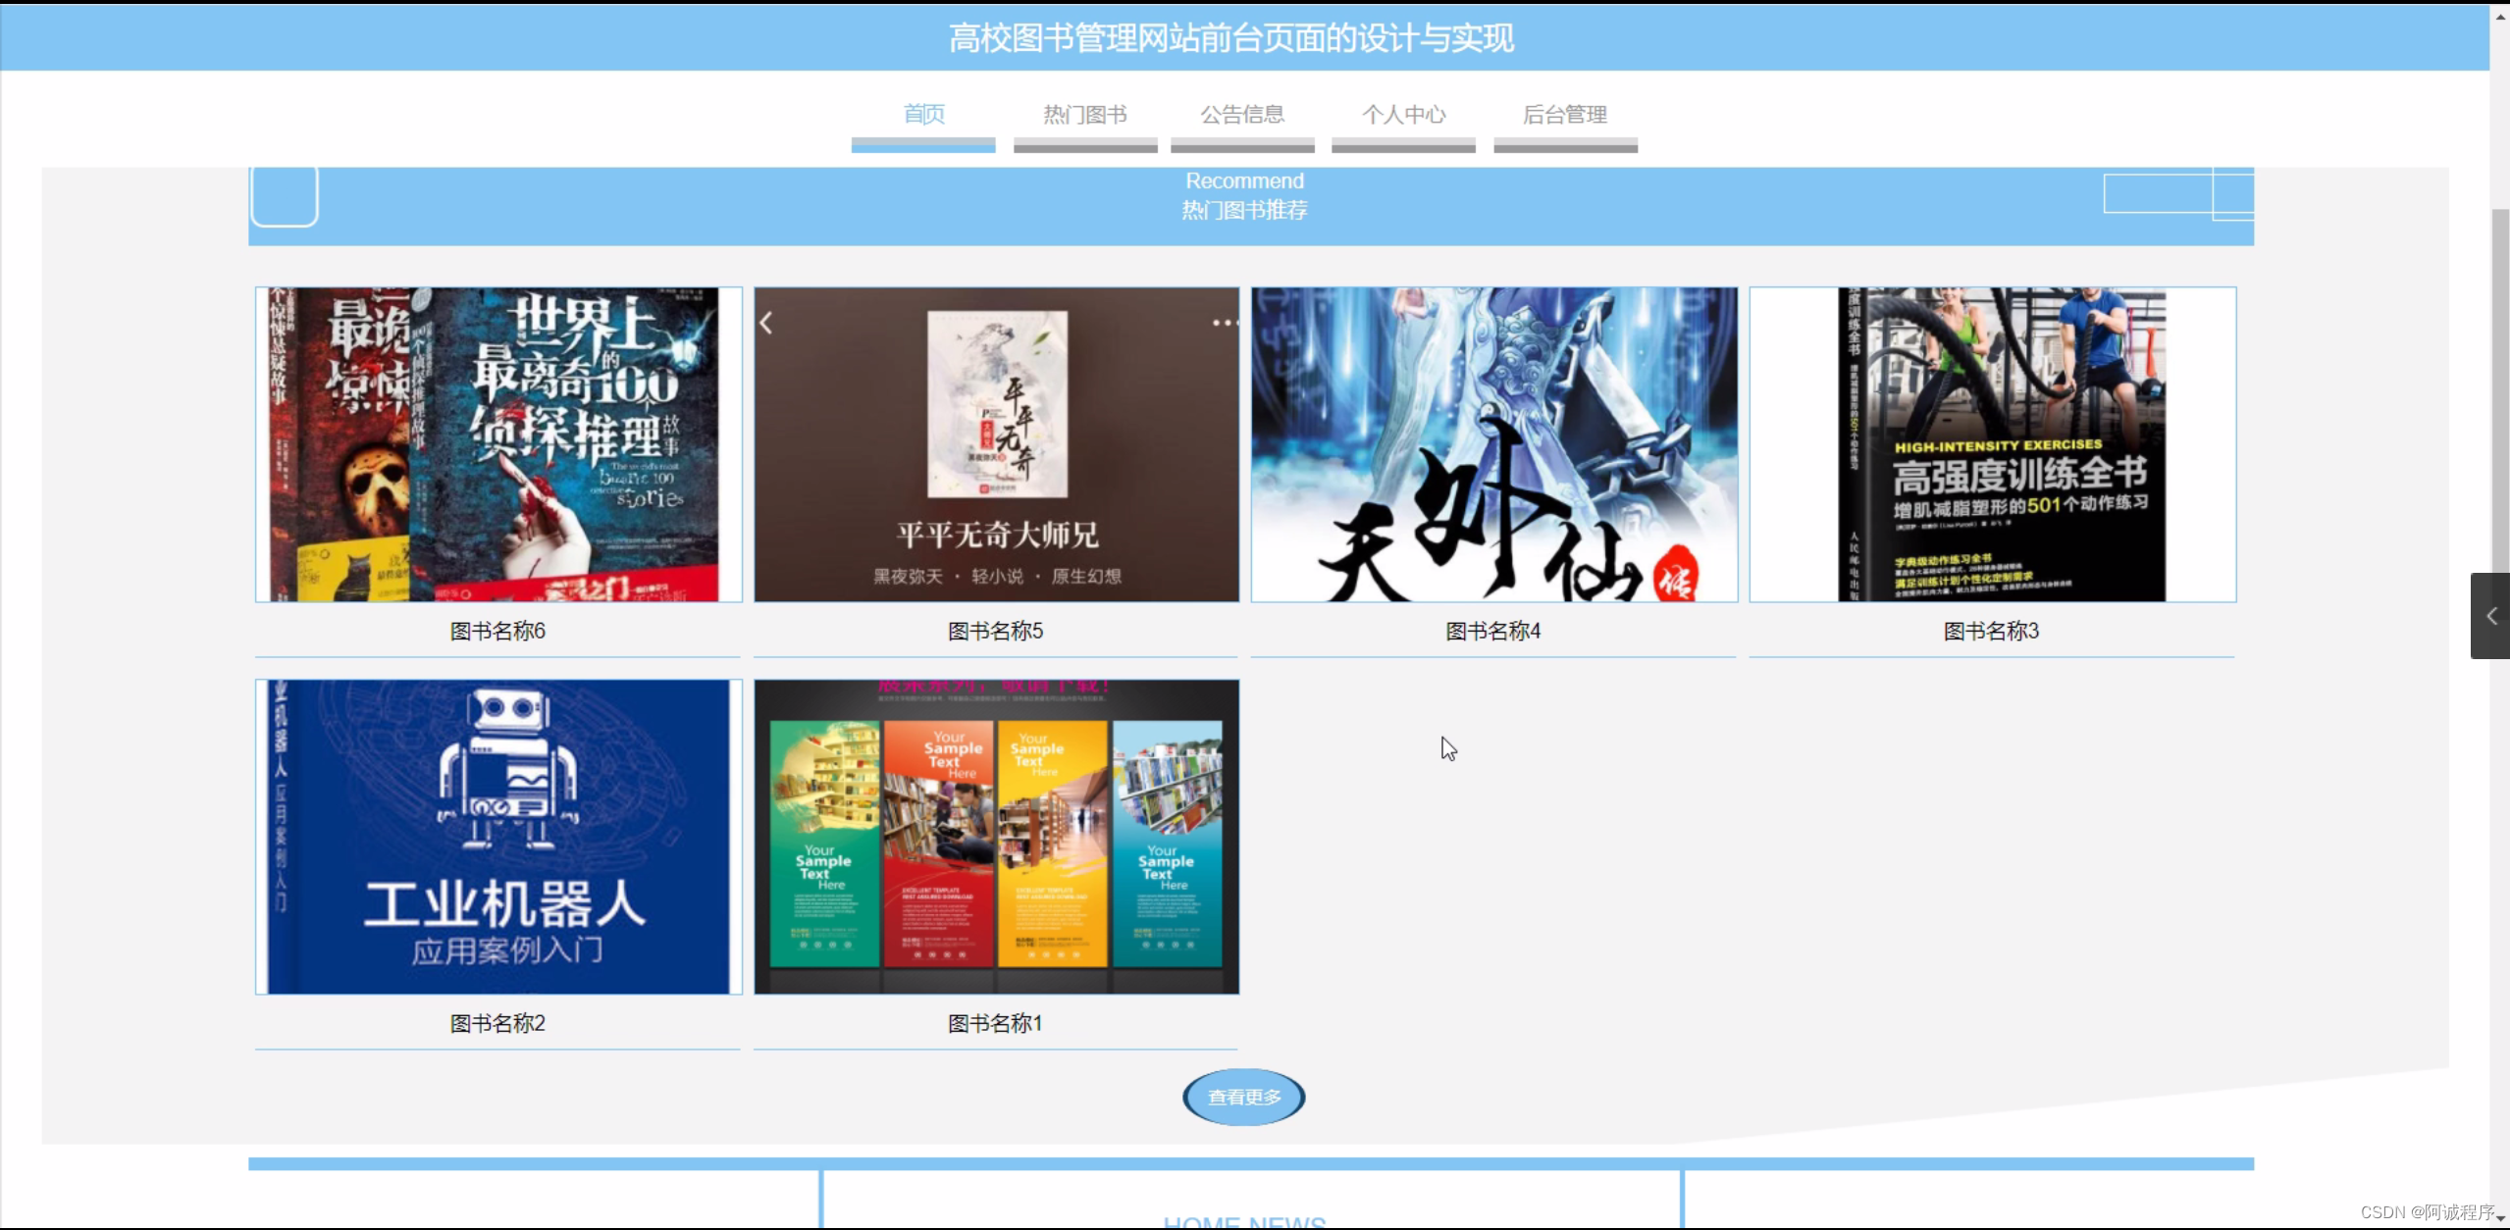Image resolution: width=2510 pixels, height=1230 pixels.
Task: Open the 天外仙 book cover for 图书名称4
Action: pos(1493,443)
